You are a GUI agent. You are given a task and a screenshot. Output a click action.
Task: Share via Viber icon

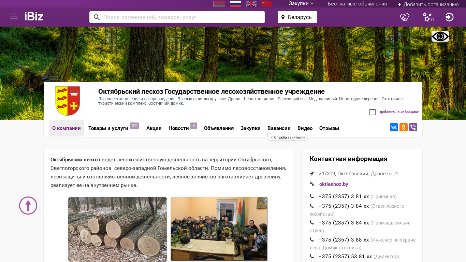[x=413, y=127]
